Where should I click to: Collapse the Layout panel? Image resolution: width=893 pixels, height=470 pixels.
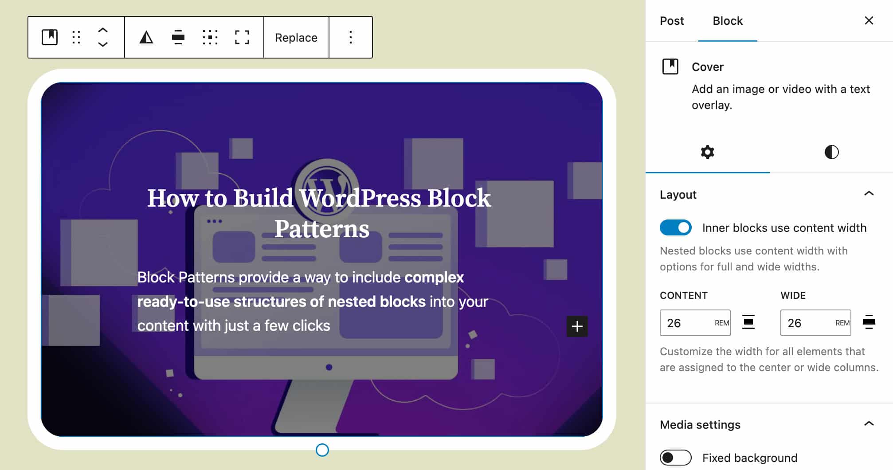(x=868, y=194)
